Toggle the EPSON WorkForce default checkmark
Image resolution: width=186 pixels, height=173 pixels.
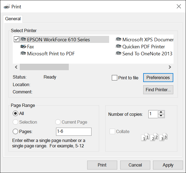17,39
